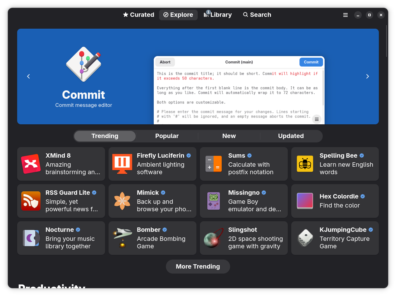Click verified badge beside Spelling Bee
The height and width of the screenshot is (296, 396).
point(362,155)
